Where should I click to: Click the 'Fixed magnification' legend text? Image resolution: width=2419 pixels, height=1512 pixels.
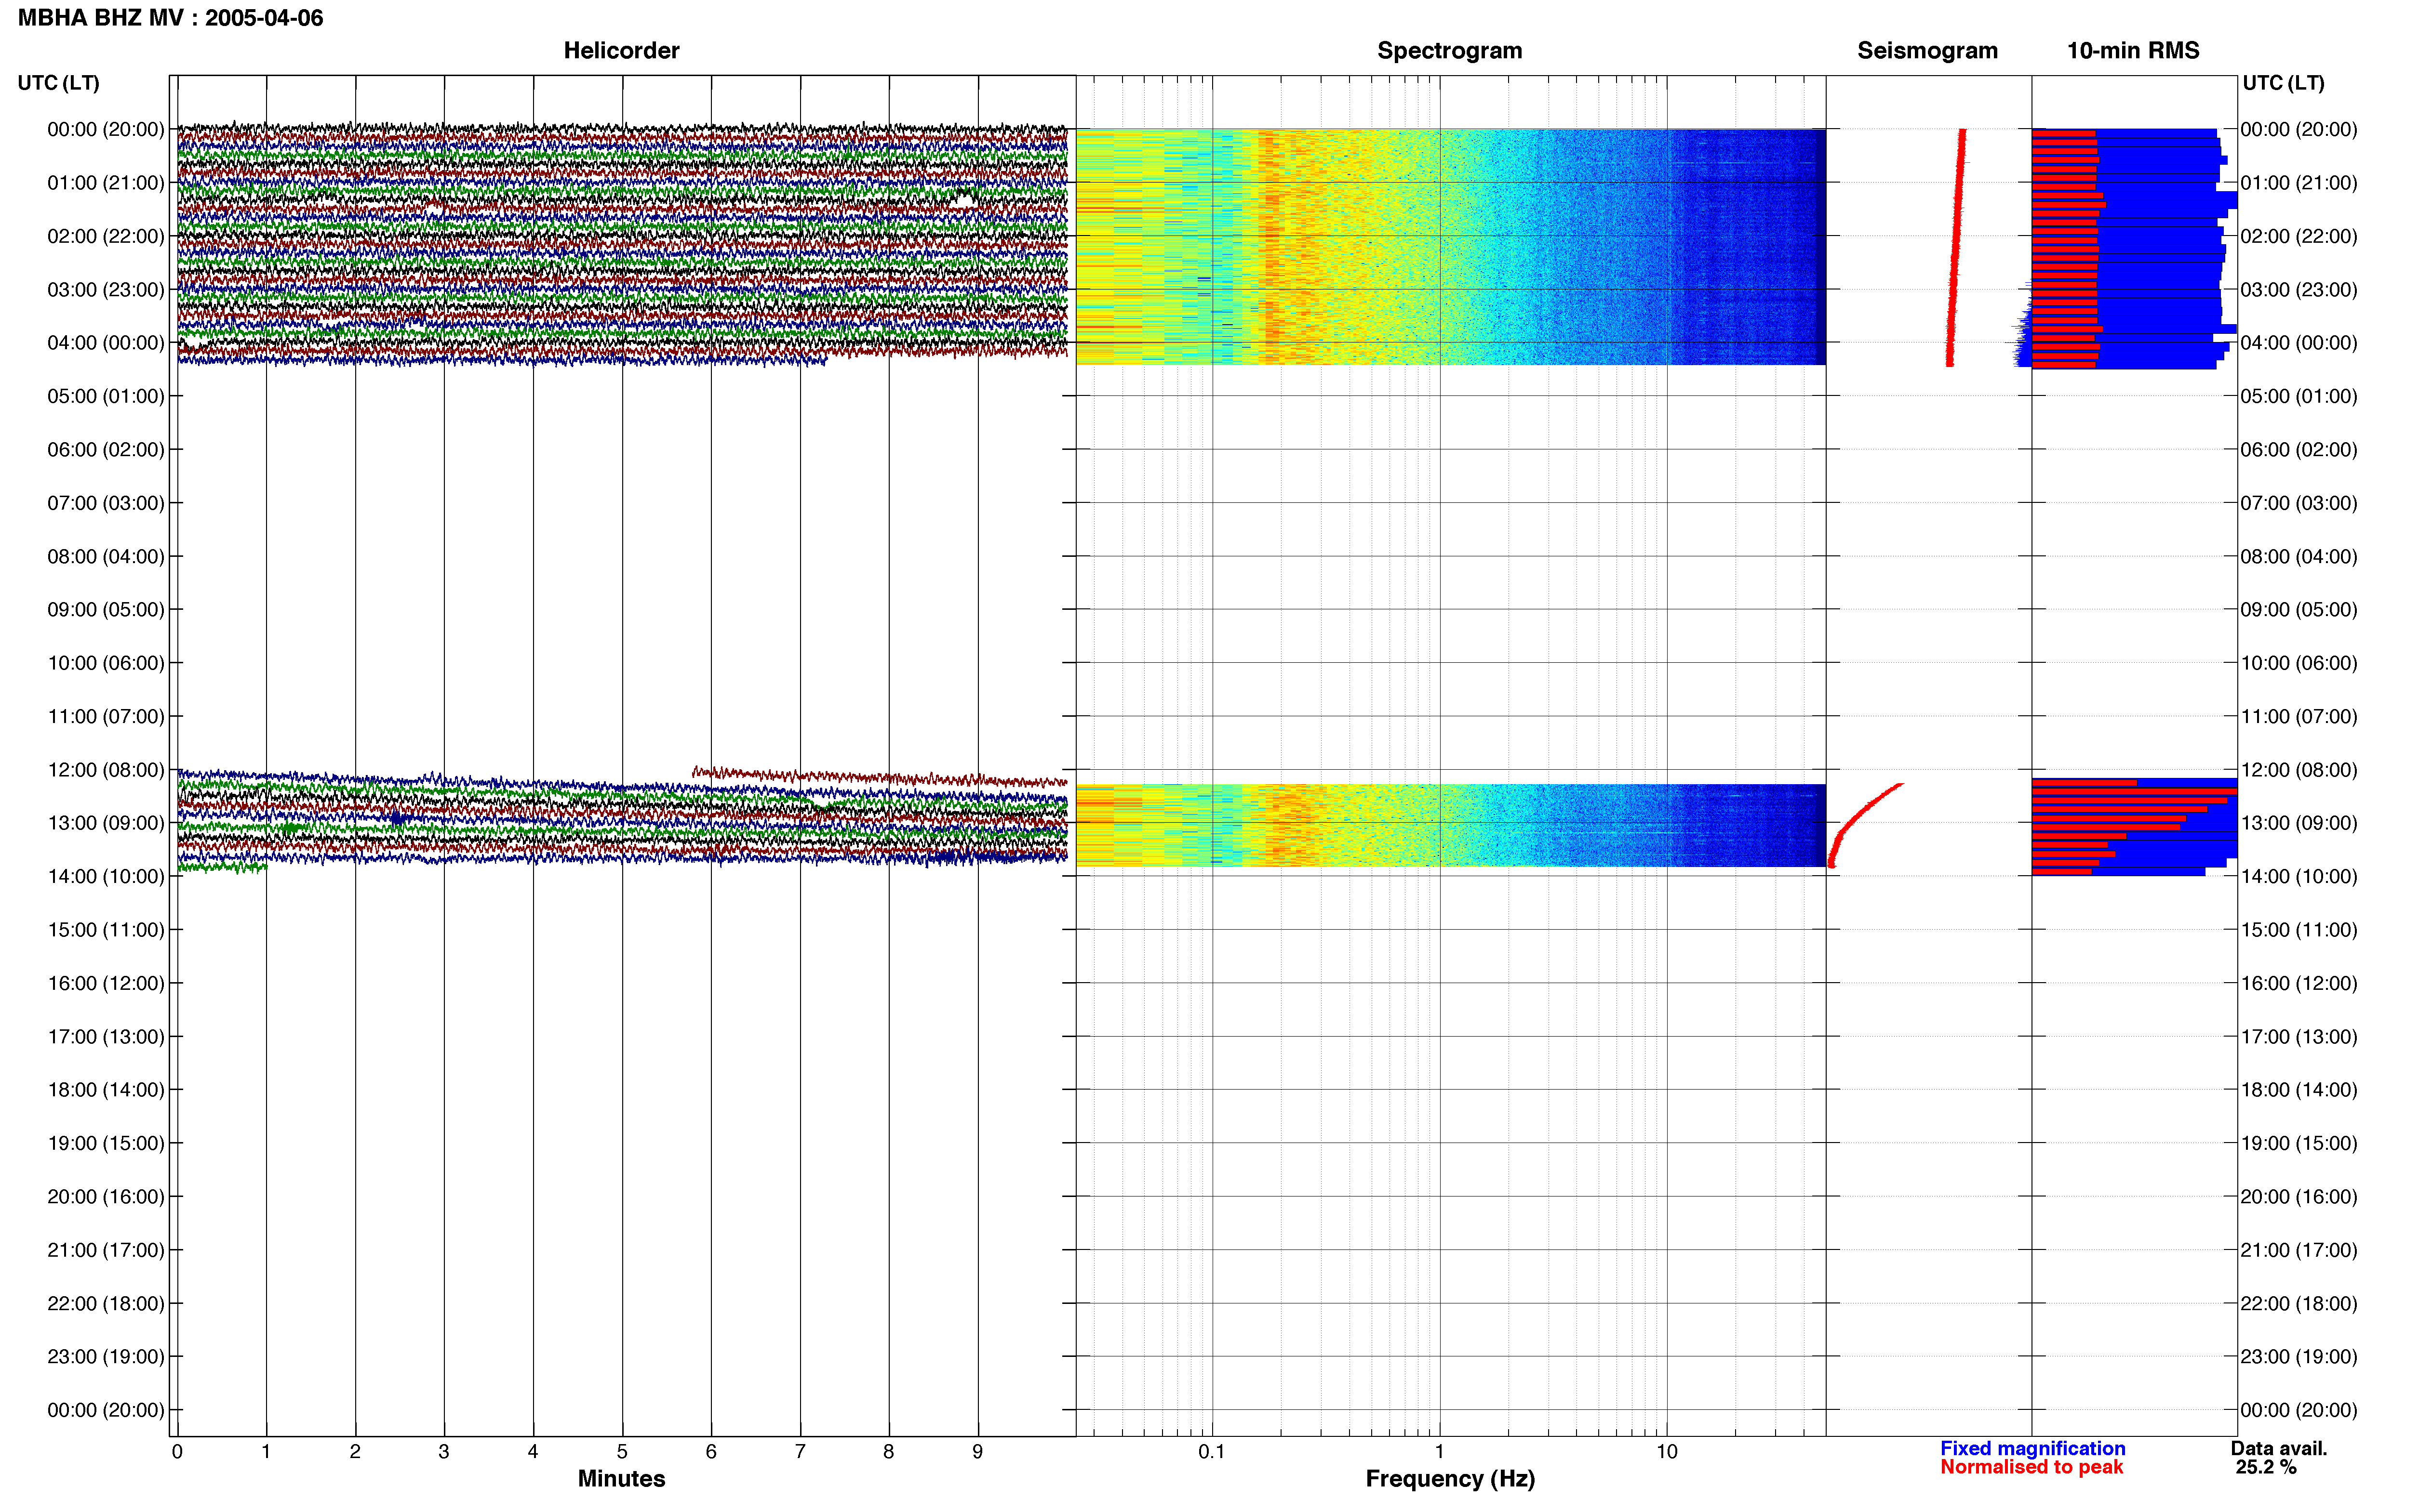point(2033,1449)
